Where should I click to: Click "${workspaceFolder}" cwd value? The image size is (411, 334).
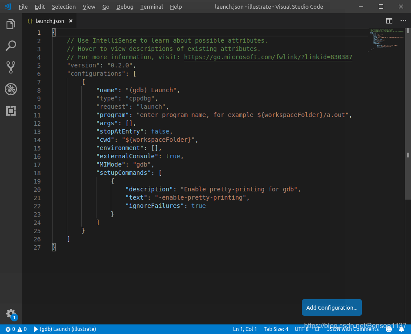(x=158, y=140)
